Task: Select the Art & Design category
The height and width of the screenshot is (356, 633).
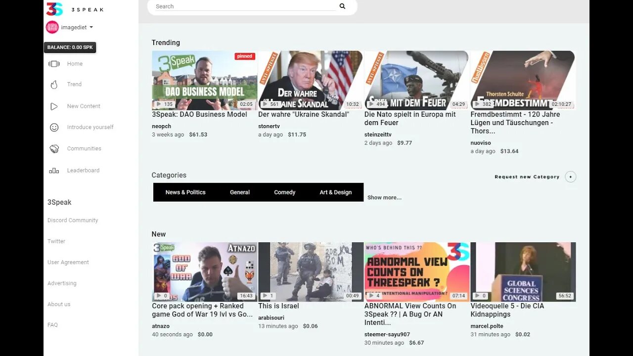Action: [336, 192]
